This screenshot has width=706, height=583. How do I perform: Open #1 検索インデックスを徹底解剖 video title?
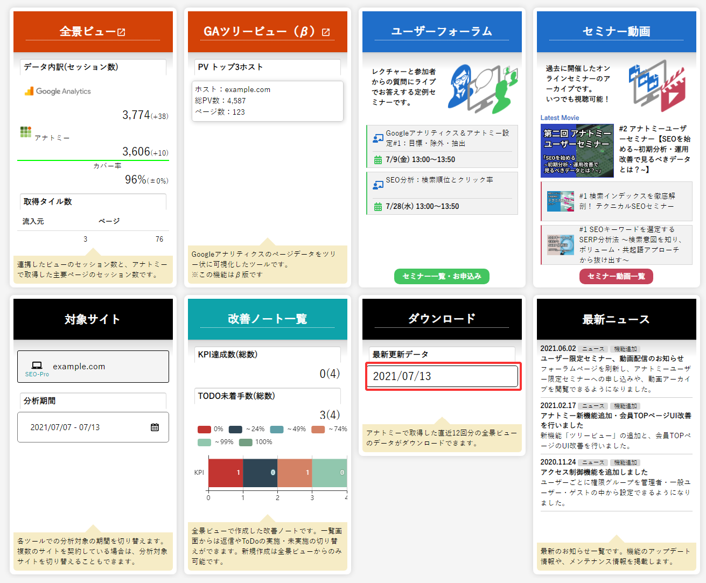pos(627,201)
